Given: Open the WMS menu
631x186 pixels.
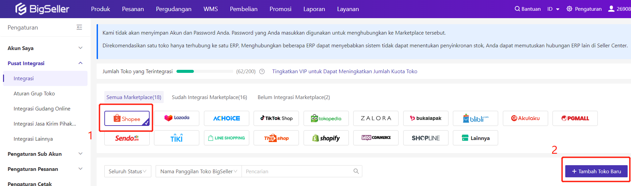Looking at the screenshot, I should tap(211, 9).
